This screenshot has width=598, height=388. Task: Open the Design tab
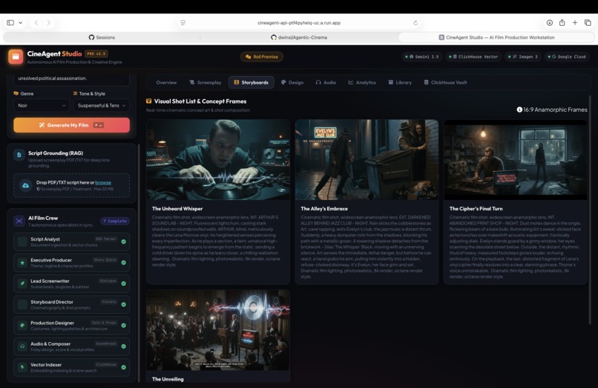[x=292, y=82]
